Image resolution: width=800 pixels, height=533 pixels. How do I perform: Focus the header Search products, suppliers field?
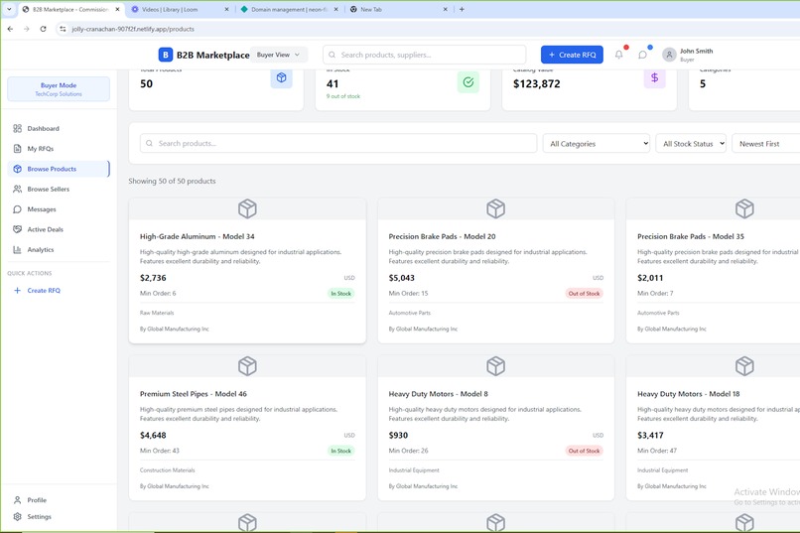(425, 55)
